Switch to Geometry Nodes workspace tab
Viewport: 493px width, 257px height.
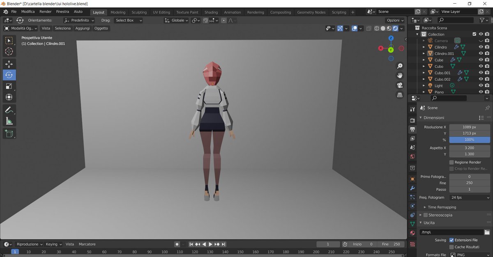pyautogui.click(x=311, y=12)
